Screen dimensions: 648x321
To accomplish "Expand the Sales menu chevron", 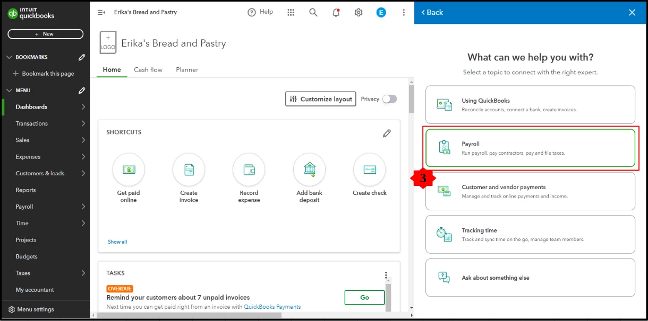I will point(83,140).
